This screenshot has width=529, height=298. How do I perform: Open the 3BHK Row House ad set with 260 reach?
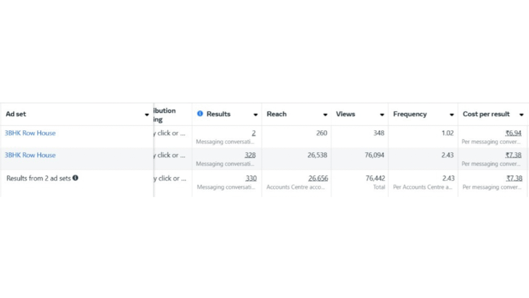pos(30,133)
